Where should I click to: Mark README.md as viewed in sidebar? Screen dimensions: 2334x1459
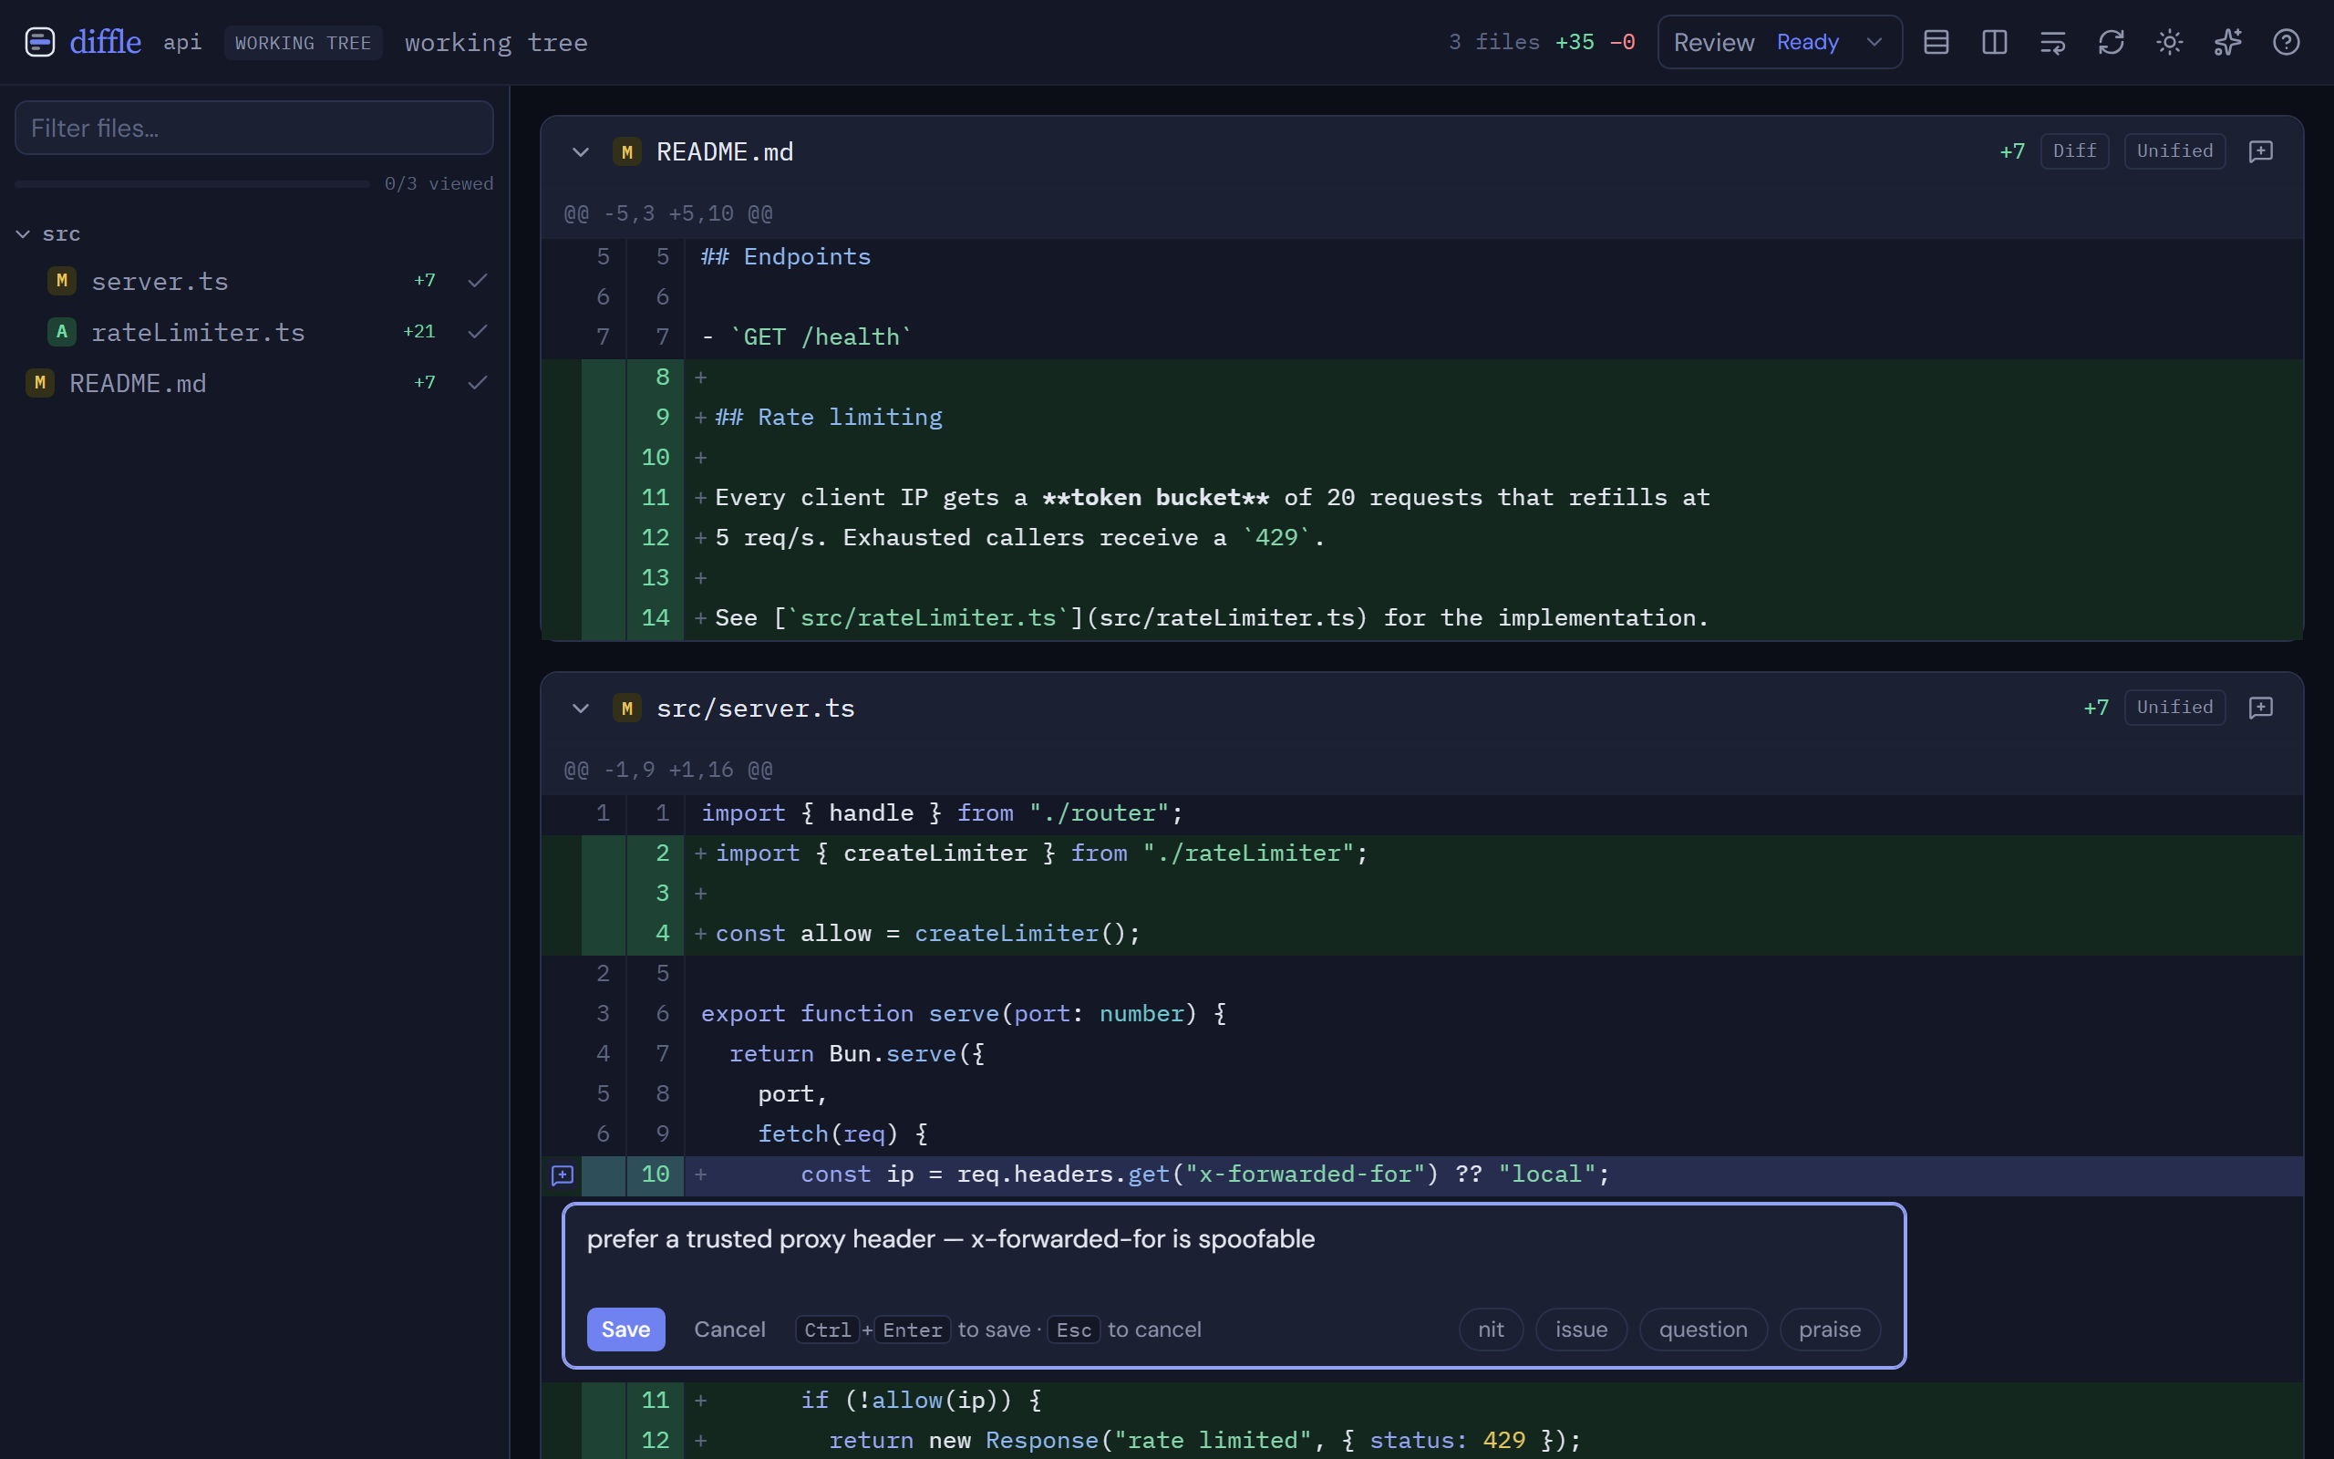click(x=478, y=383)
